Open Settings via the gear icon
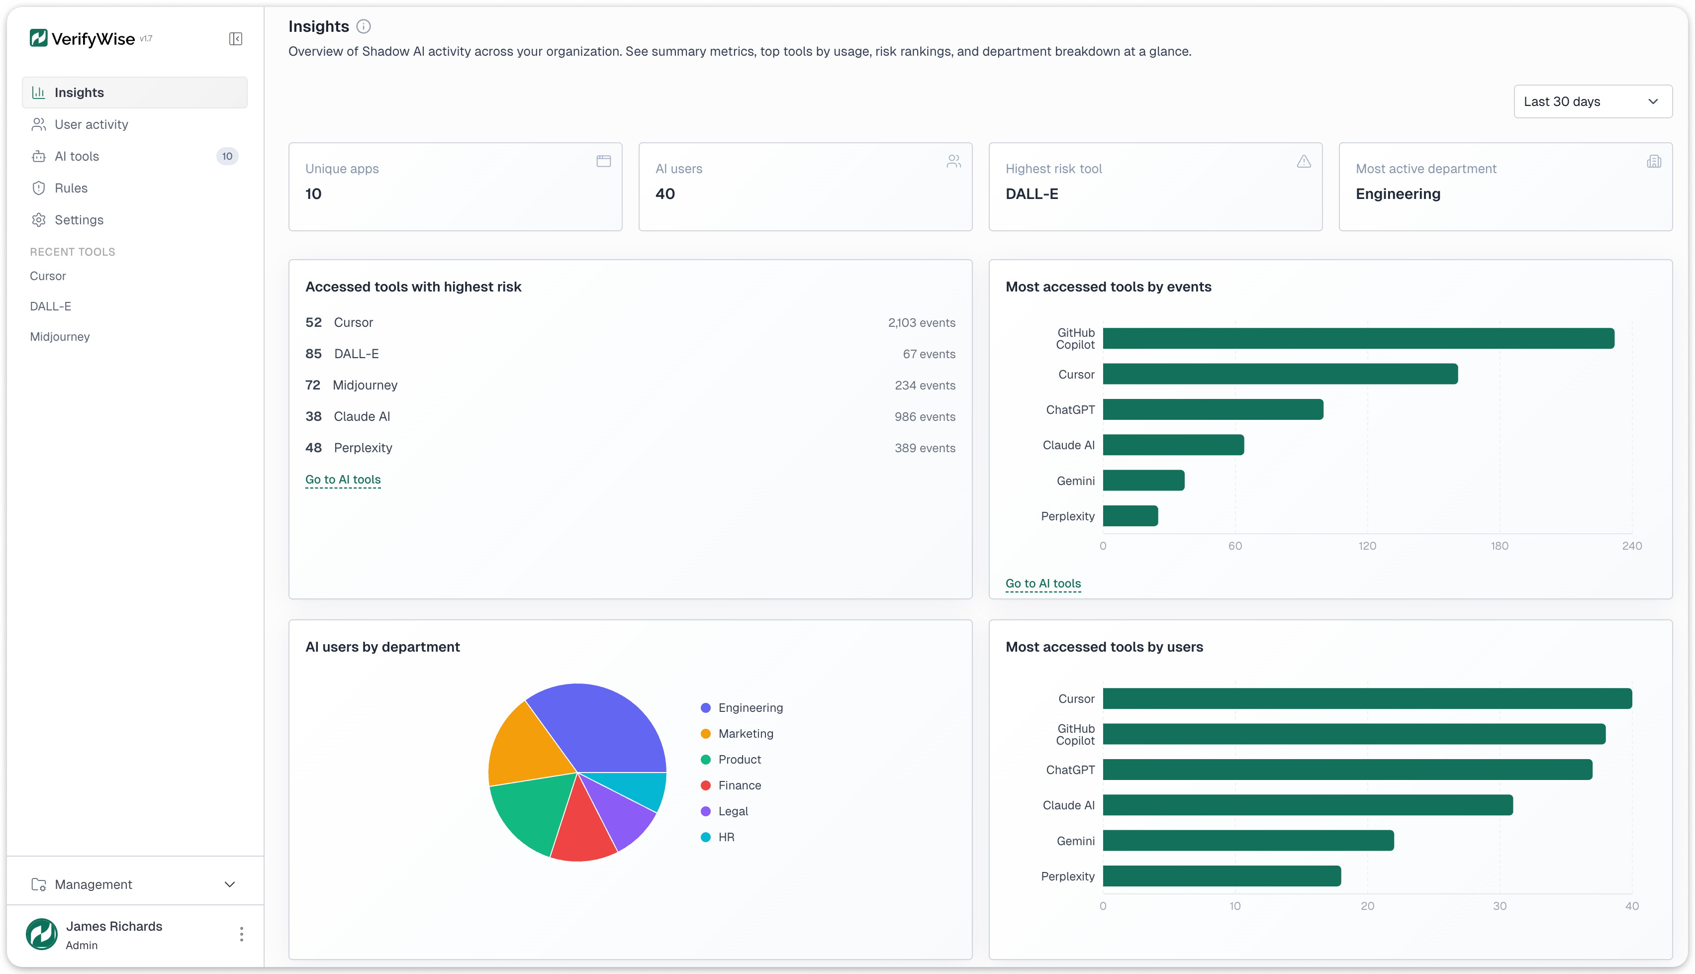The height and width of the screenshot is (974, 1695). coord(39,219)
